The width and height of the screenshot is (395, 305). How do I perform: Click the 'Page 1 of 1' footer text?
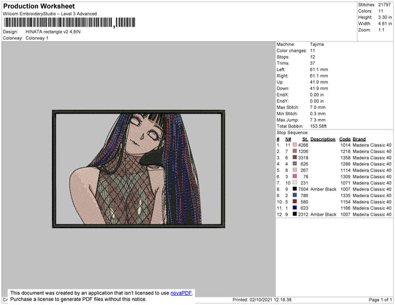coord(380,300)
